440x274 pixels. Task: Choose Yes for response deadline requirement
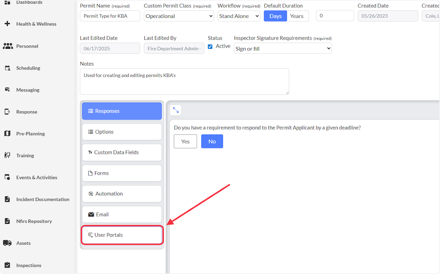click(185, 141)
